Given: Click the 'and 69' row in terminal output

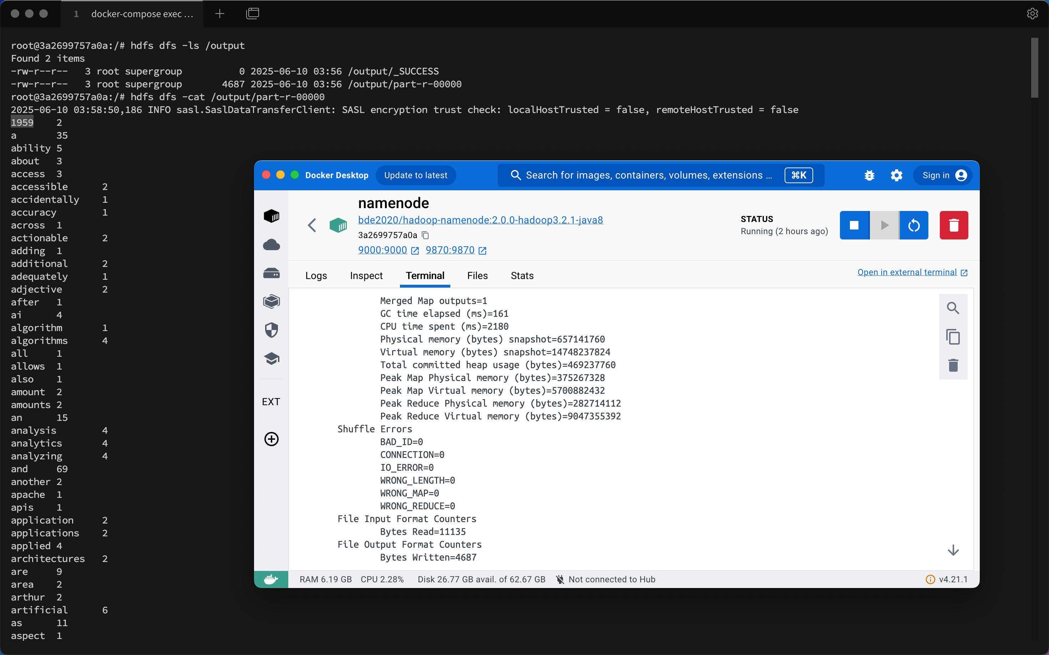Looking at the screenshot, I should pos(39,469).
